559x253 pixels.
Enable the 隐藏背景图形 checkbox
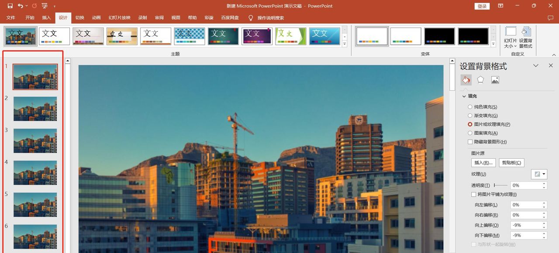pos(470,143)
